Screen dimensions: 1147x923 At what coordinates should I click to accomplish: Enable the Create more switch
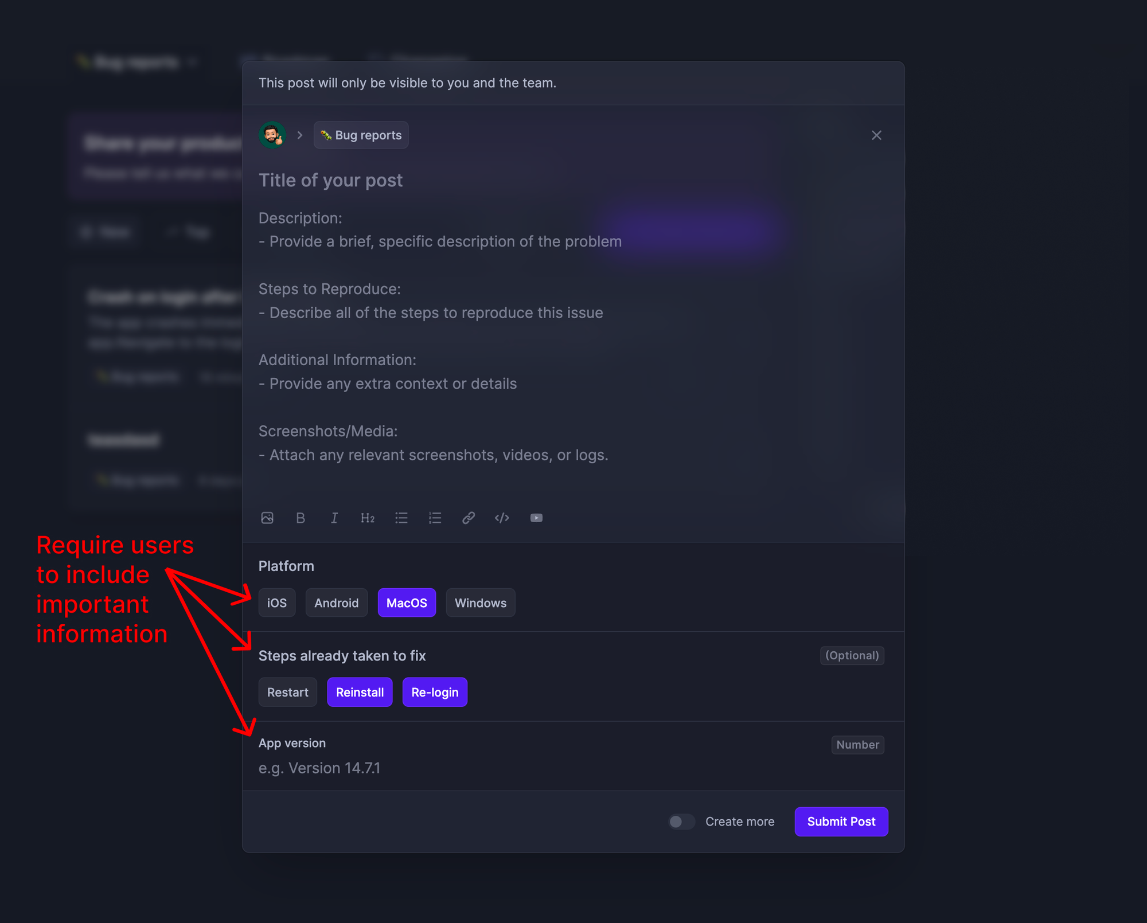681,822
